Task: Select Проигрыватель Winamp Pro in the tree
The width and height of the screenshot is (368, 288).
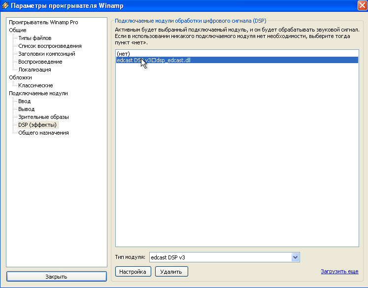Action: click(43, 22)
